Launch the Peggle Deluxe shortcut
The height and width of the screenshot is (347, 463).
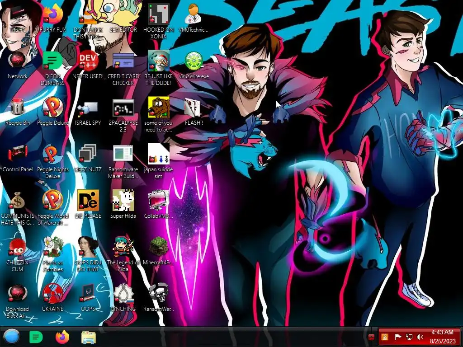tap(52, 112)
